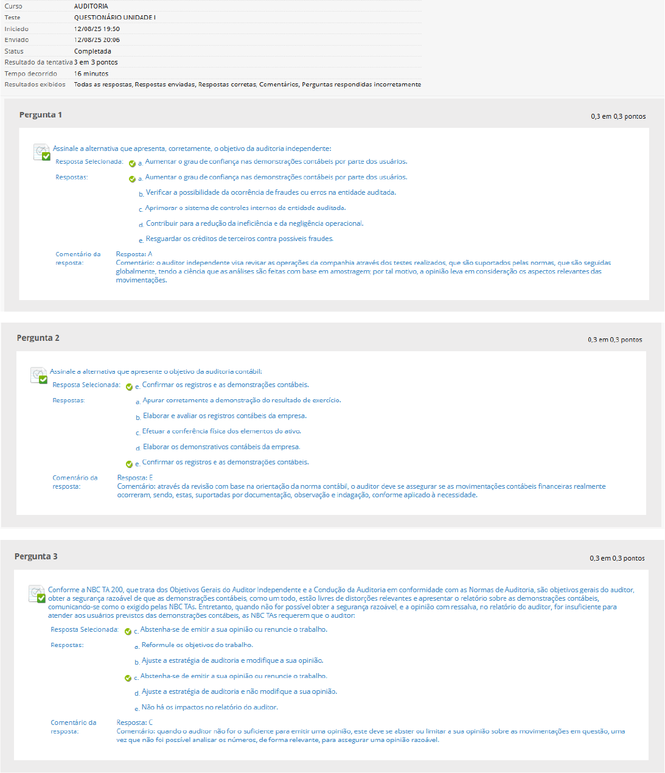Viewport: 665px width, 773px height.
Task: Click the 'AUDITORIA' course name
Action: click(x=91, y=6)
